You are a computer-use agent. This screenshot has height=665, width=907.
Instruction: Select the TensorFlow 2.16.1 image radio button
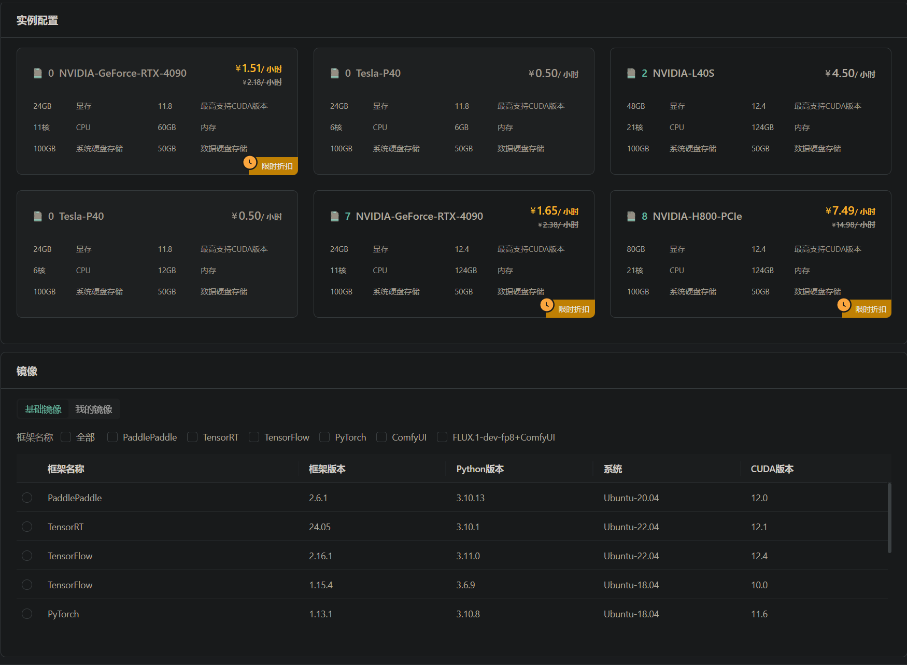(x=27, y=556)
